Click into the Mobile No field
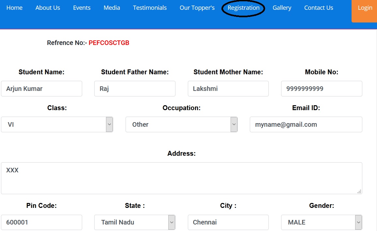This screenshot has height=231, width=377. (322, 89)
